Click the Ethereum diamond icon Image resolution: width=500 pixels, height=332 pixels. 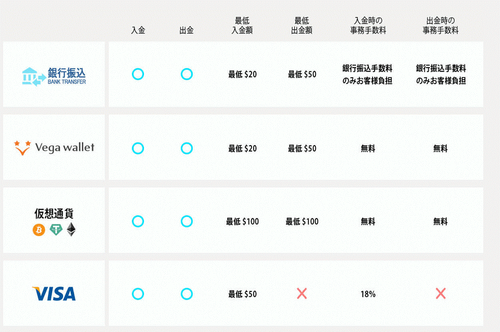pos(72,229)
